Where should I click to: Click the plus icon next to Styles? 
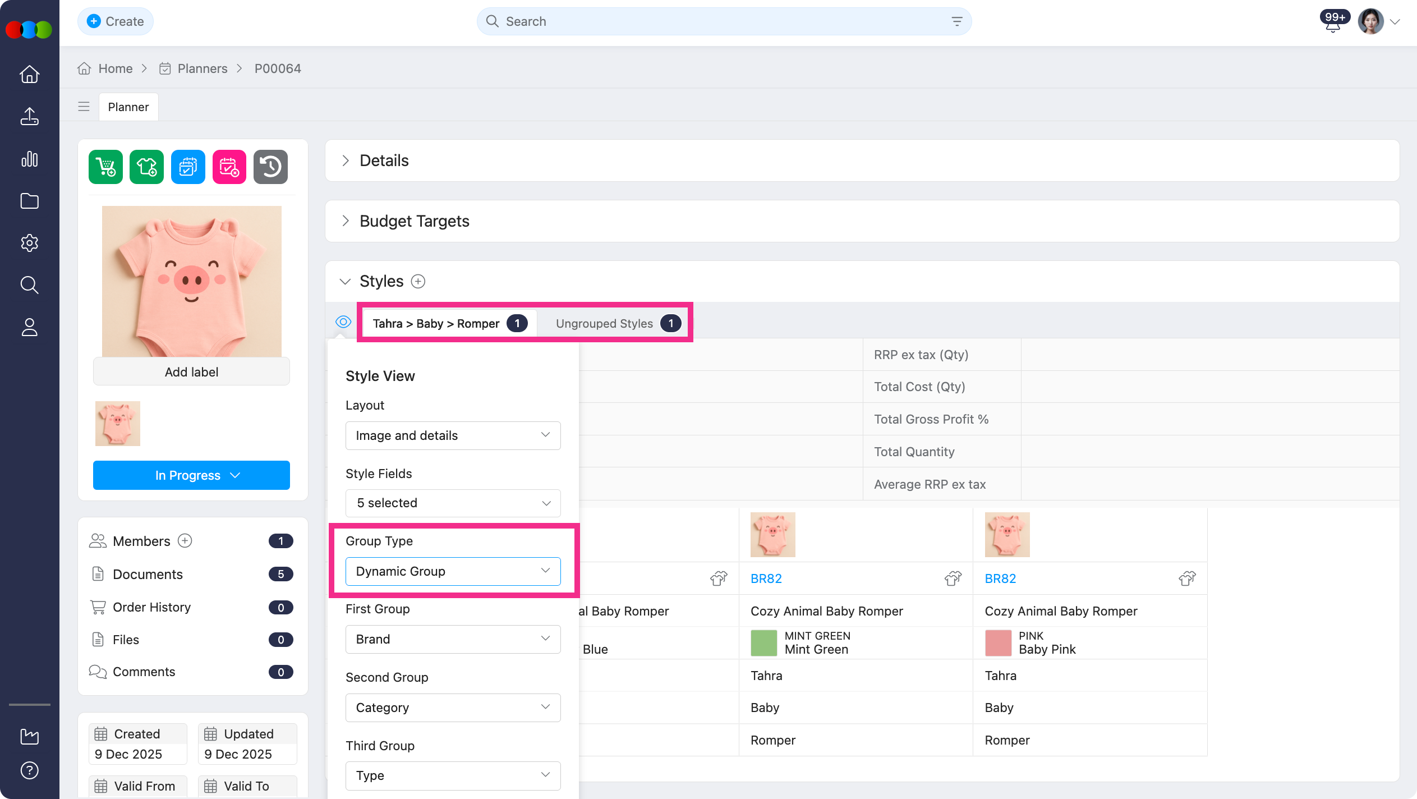[418, 281]
